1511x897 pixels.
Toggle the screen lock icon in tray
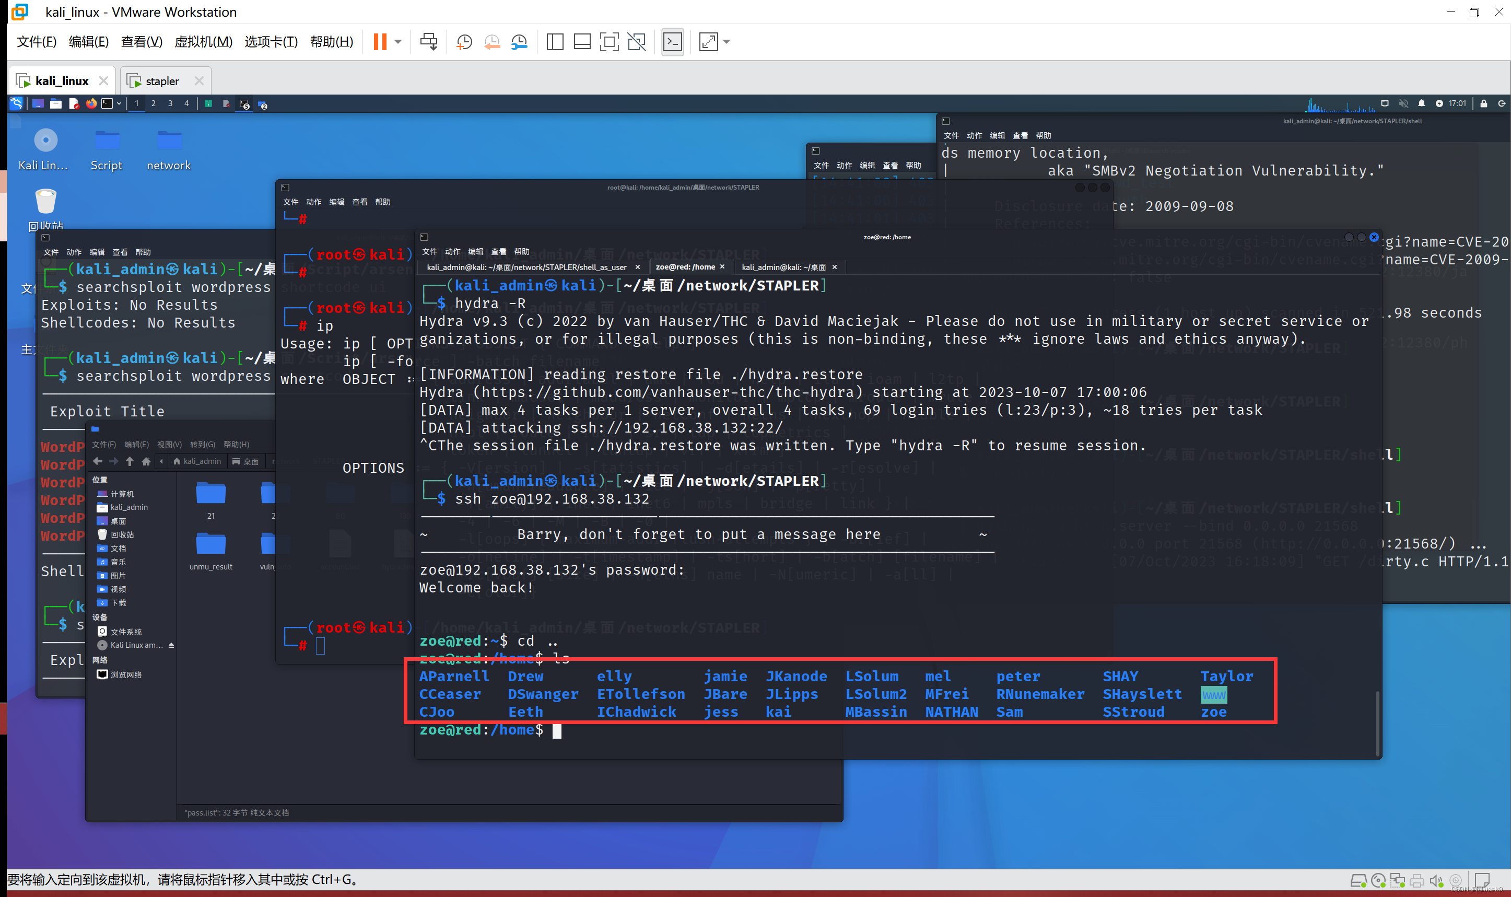tap(1483, 103)
